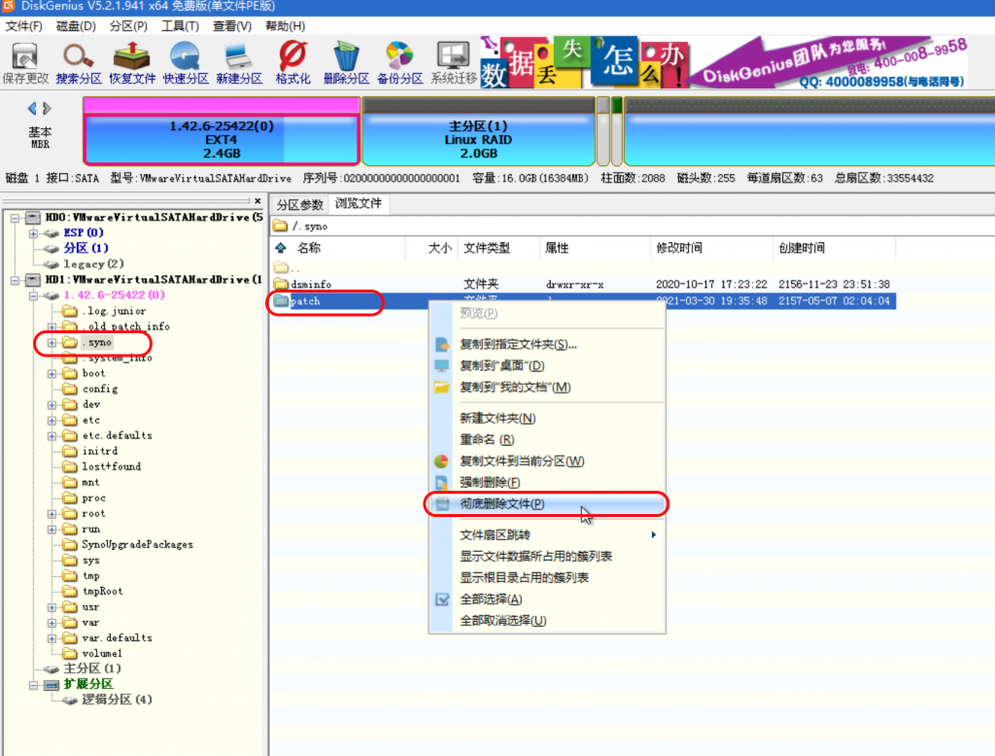The image size is (995, 756).
Task: Choose 复制文件到当前分区(W) in context menu
Action: coord(546,461)
